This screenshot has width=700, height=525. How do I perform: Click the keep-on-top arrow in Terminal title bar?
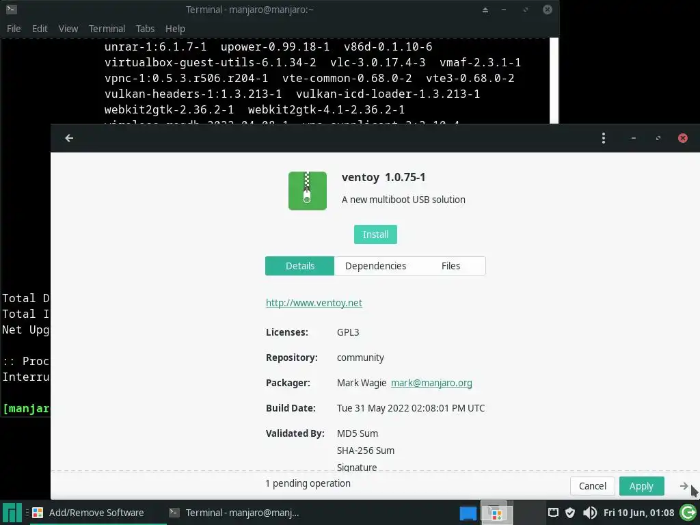[485, 10]
